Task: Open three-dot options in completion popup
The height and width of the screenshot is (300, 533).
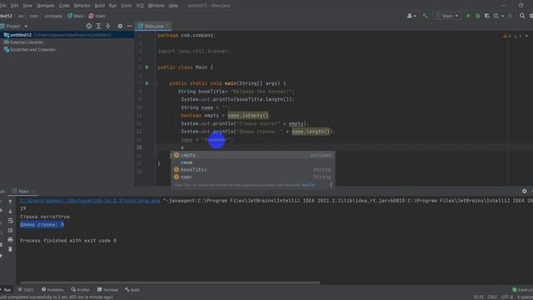Action: tap(331, 185)
